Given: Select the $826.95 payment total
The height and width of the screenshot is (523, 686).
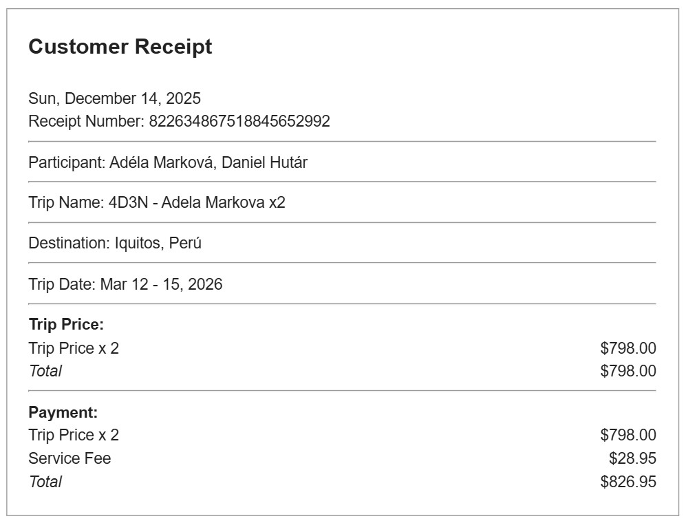Looking at the screenshot, I should tap(628, 482).
